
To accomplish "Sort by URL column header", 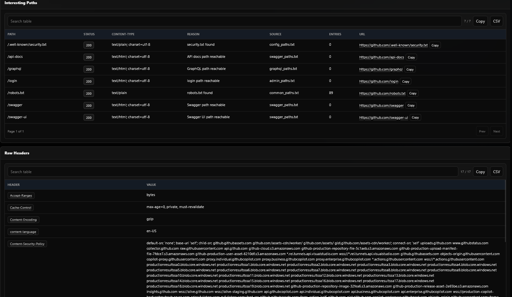I will [362, 34].
